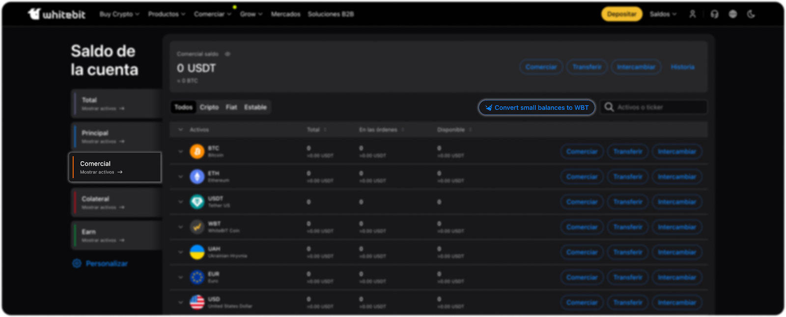Expand the BTC row chevron

180,151
